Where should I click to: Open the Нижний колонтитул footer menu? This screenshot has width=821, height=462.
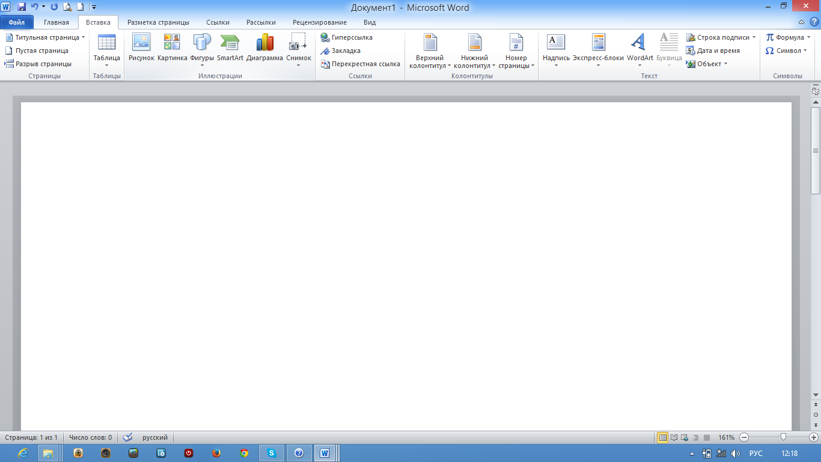(475, 51)
